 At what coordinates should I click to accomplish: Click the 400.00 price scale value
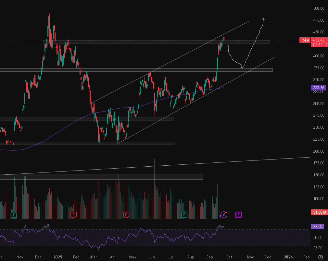point(319,56)
